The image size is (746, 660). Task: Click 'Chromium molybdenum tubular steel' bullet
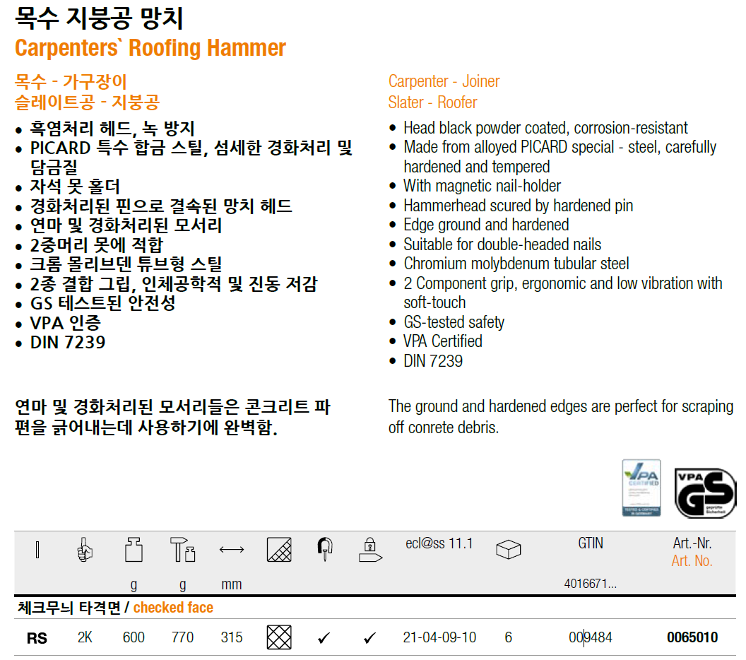coord(516,264)
